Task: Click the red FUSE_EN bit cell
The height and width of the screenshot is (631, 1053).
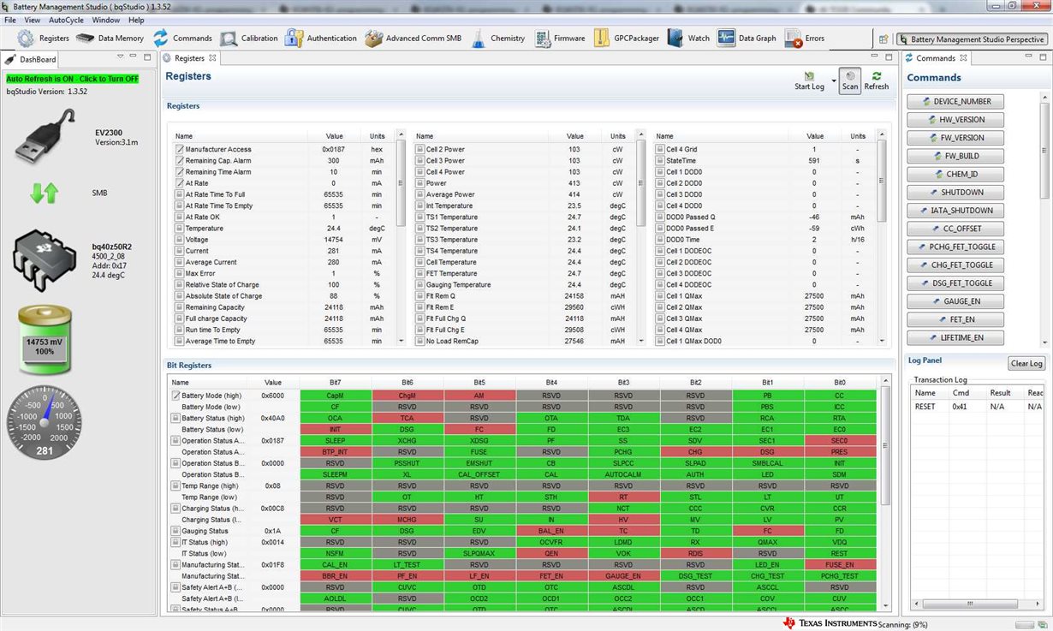Action: coord(840,565)
